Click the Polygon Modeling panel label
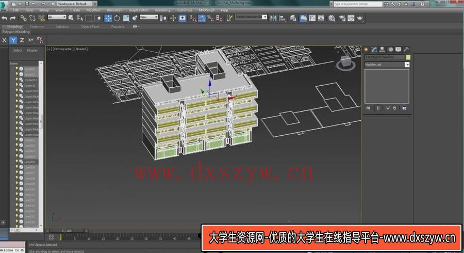The width and height of the screenshot is (464, 253). point(16,31)
